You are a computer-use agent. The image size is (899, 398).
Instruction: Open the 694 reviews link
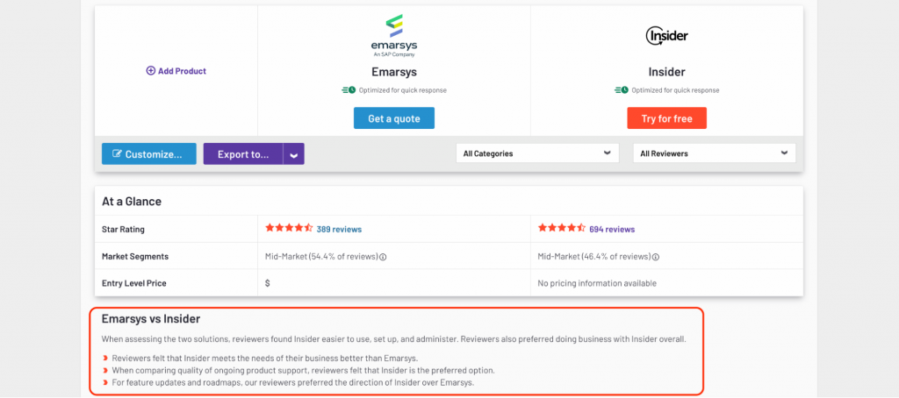point(612,229)
